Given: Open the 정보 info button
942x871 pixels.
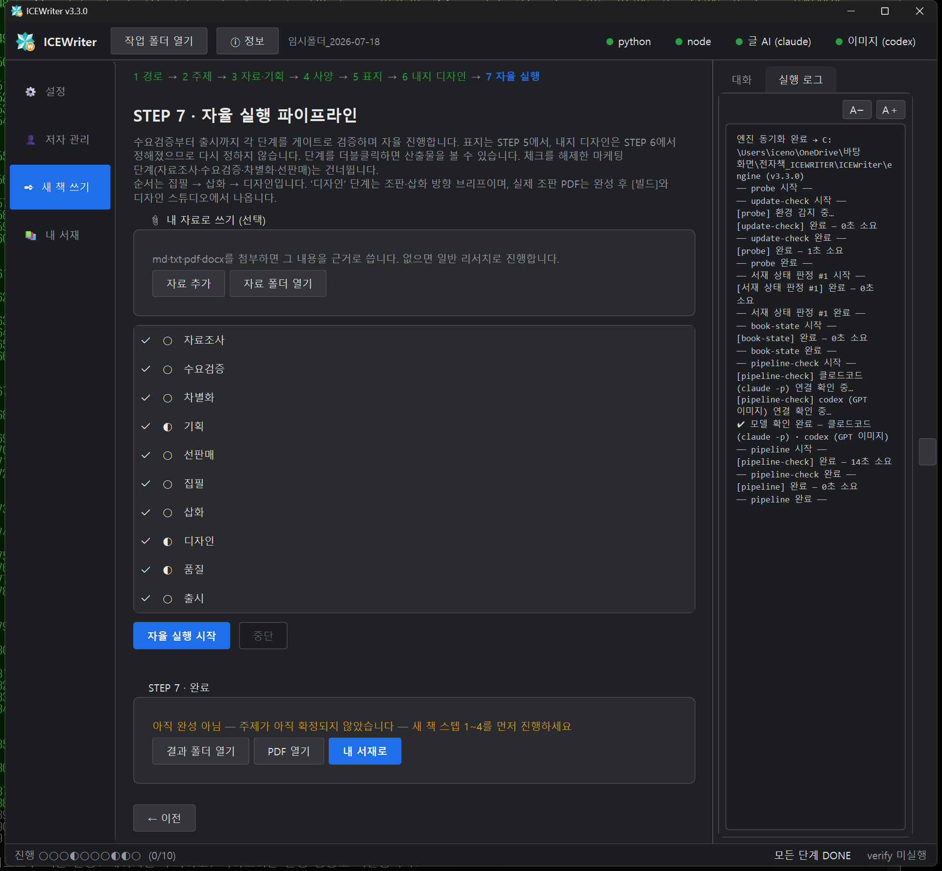Looking at the screenshot, I should pyautogui.click(x=247, y=41).
